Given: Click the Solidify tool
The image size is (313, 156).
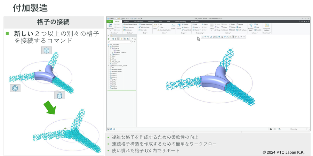Looking at the screenshot, I should (232, 30).
